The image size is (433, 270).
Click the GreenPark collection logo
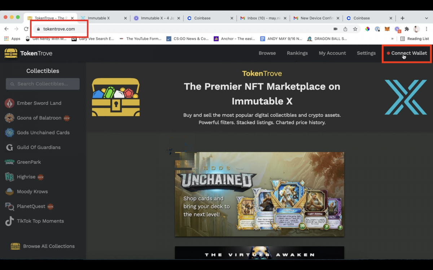click(9, 162)
